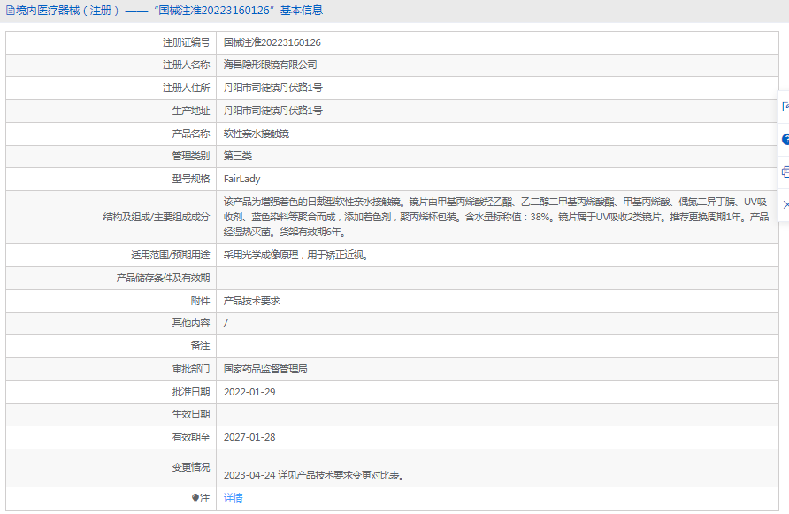Click 国家药品监督管理局 approval department cell
789x514 pixels.
click(x=264, y=369)
